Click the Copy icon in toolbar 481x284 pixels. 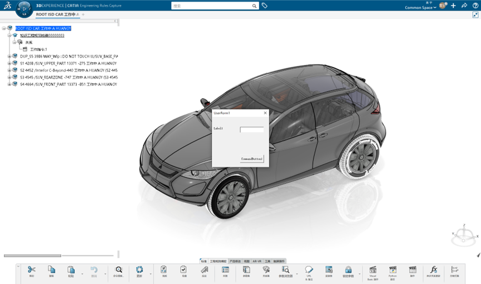coord(51,269)
